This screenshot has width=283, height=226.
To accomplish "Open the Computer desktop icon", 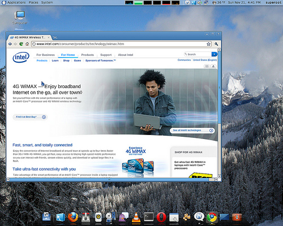I will pos(20,18).
